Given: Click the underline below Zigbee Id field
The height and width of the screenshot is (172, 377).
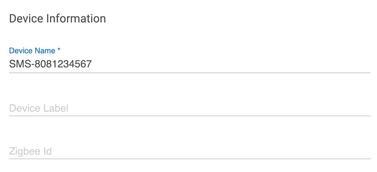Looking at the screenshot, I should (189, 159).
